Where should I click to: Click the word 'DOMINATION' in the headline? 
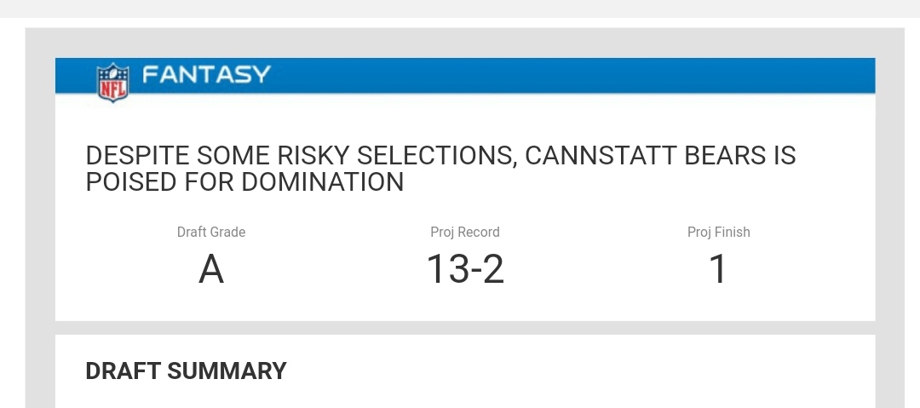click(322, 182)
